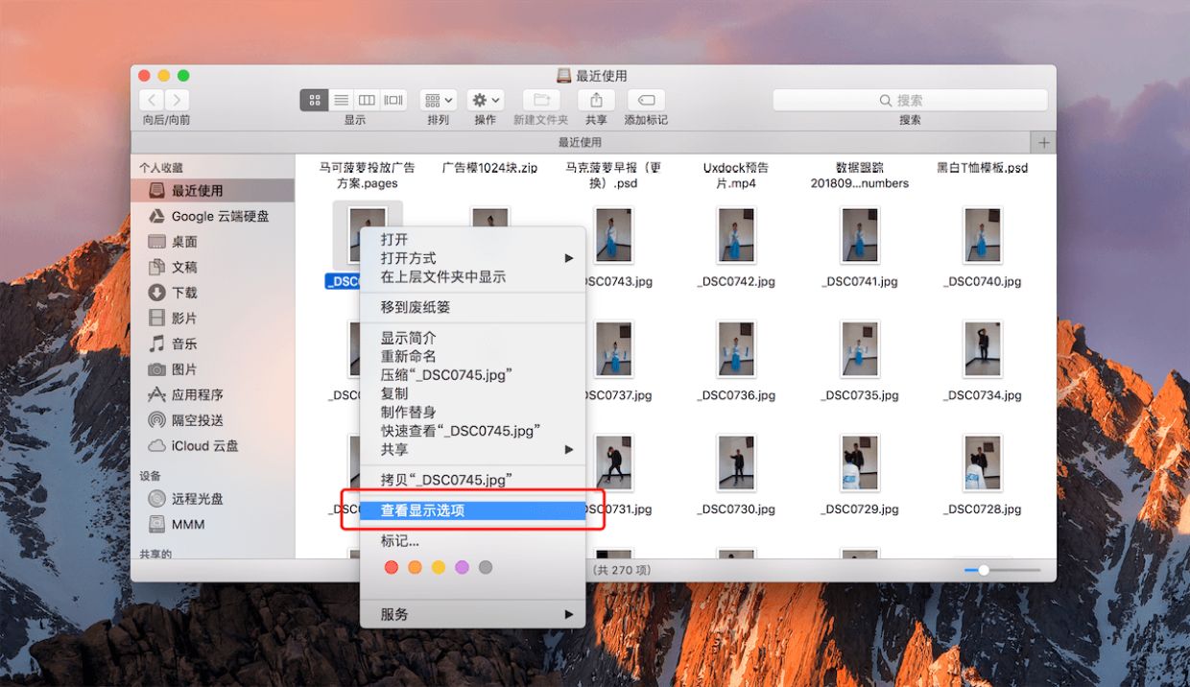Image resolution: width=1190 pixels, height=687 pixels.
Task: Open the 操作 gear action menu
Action: (x=486, y=100)
